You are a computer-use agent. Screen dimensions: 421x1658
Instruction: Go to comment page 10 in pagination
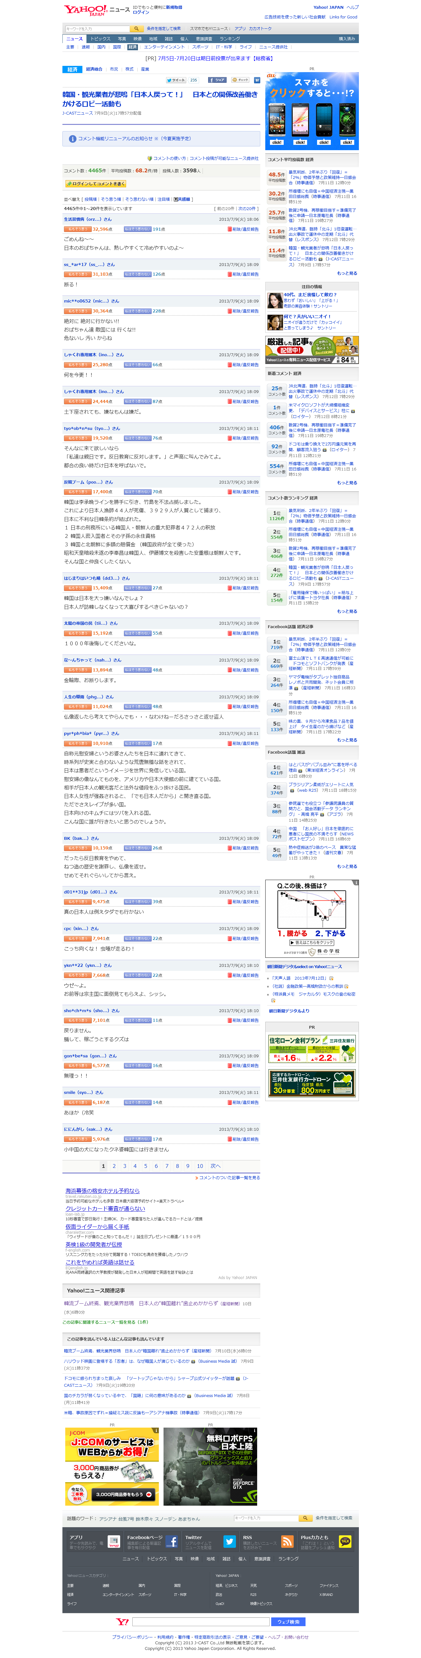199,1166
